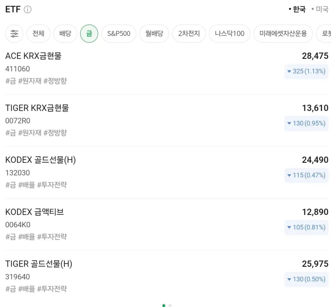The image size is (331, 307).
Task: Switch to the 전체 filter tab
Action: pyautogui.click(x=38, y=33)
